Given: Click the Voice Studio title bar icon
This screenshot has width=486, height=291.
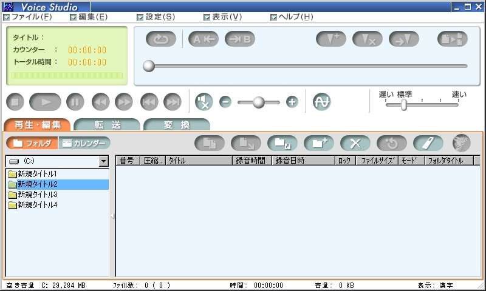Looking at the screenshot, I should tap(8, 6).
